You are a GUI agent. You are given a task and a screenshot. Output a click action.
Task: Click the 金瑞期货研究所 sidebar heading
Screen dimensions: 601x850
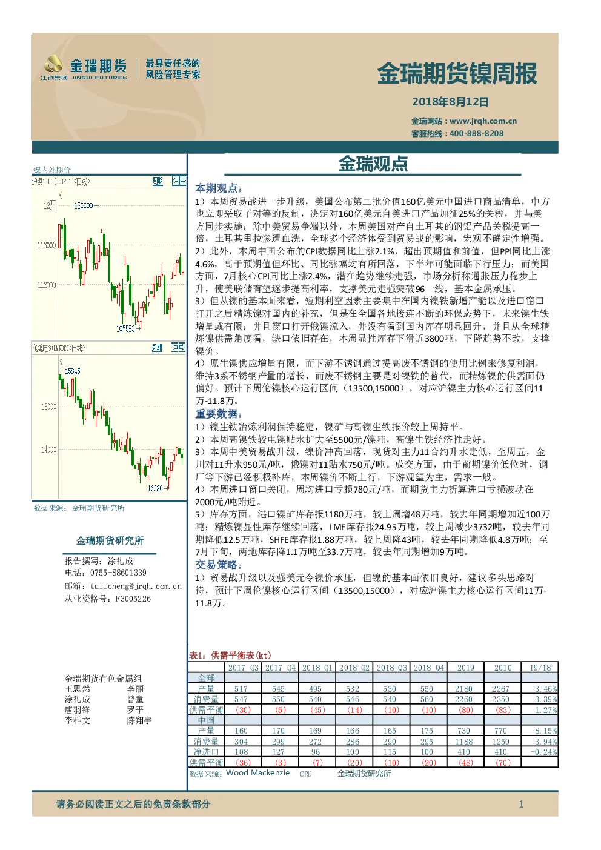coord(110,540)
